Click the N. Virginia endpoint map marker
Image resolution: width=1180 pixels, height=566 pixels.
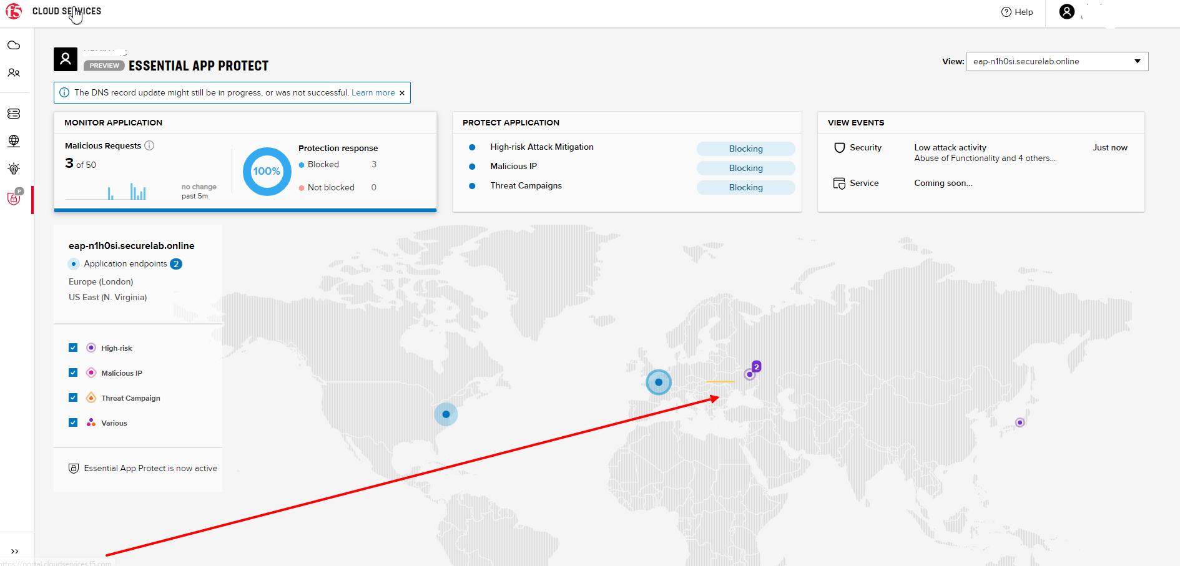(446, 414)
